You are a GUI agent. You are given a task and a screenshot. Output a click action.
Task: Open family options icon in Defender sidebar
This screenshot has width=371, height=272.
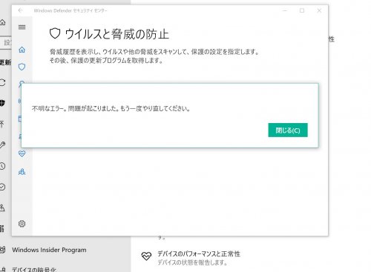(22, 171)
